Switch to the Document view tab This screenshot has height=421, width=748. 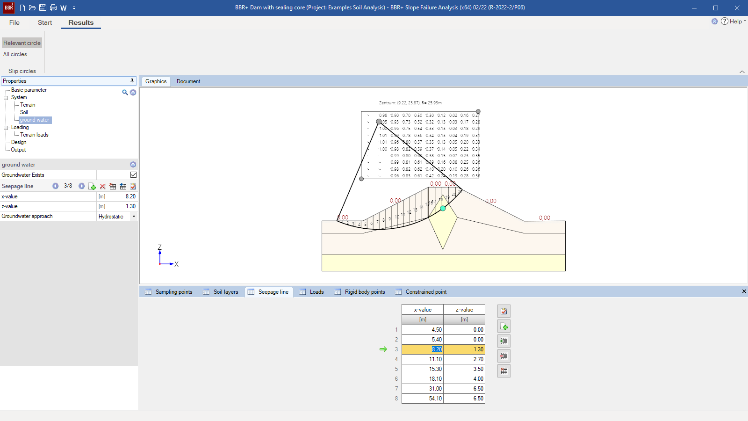(x=188, y=81)
